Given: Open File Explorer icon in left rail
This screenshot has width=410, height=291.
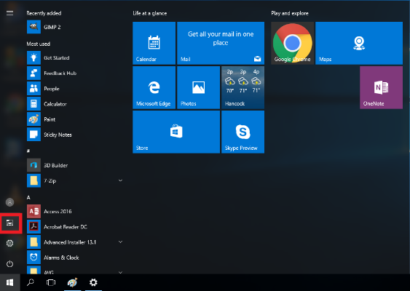Looking at the screenshot, I should click(x=10, y=223).
